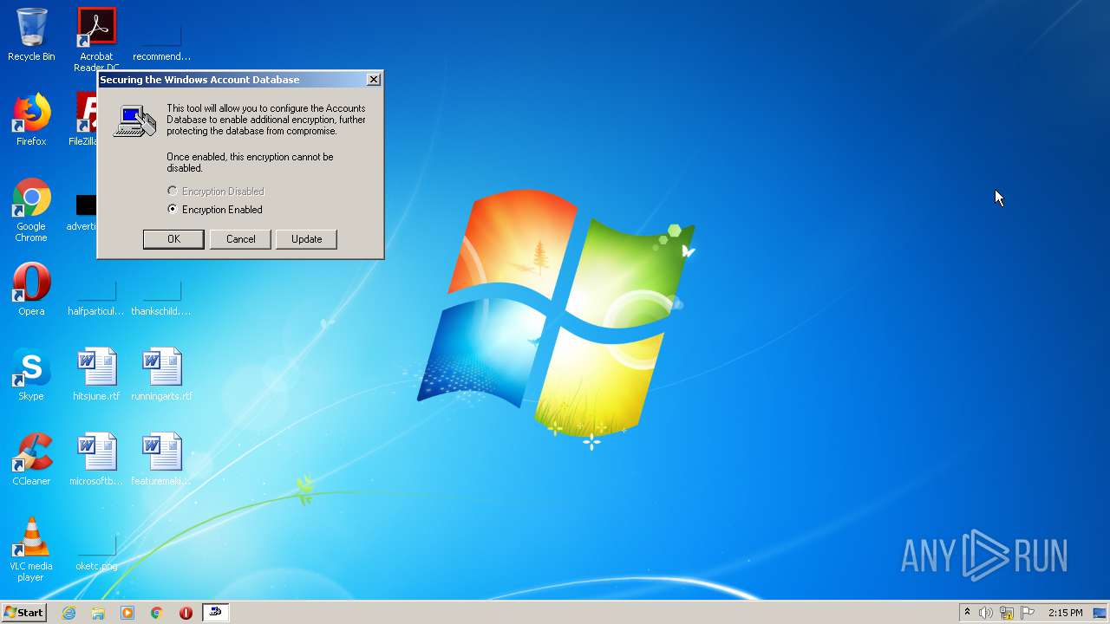Click the Update button in the dialog
Screen dimensions: 1110x624
point(306,239)
